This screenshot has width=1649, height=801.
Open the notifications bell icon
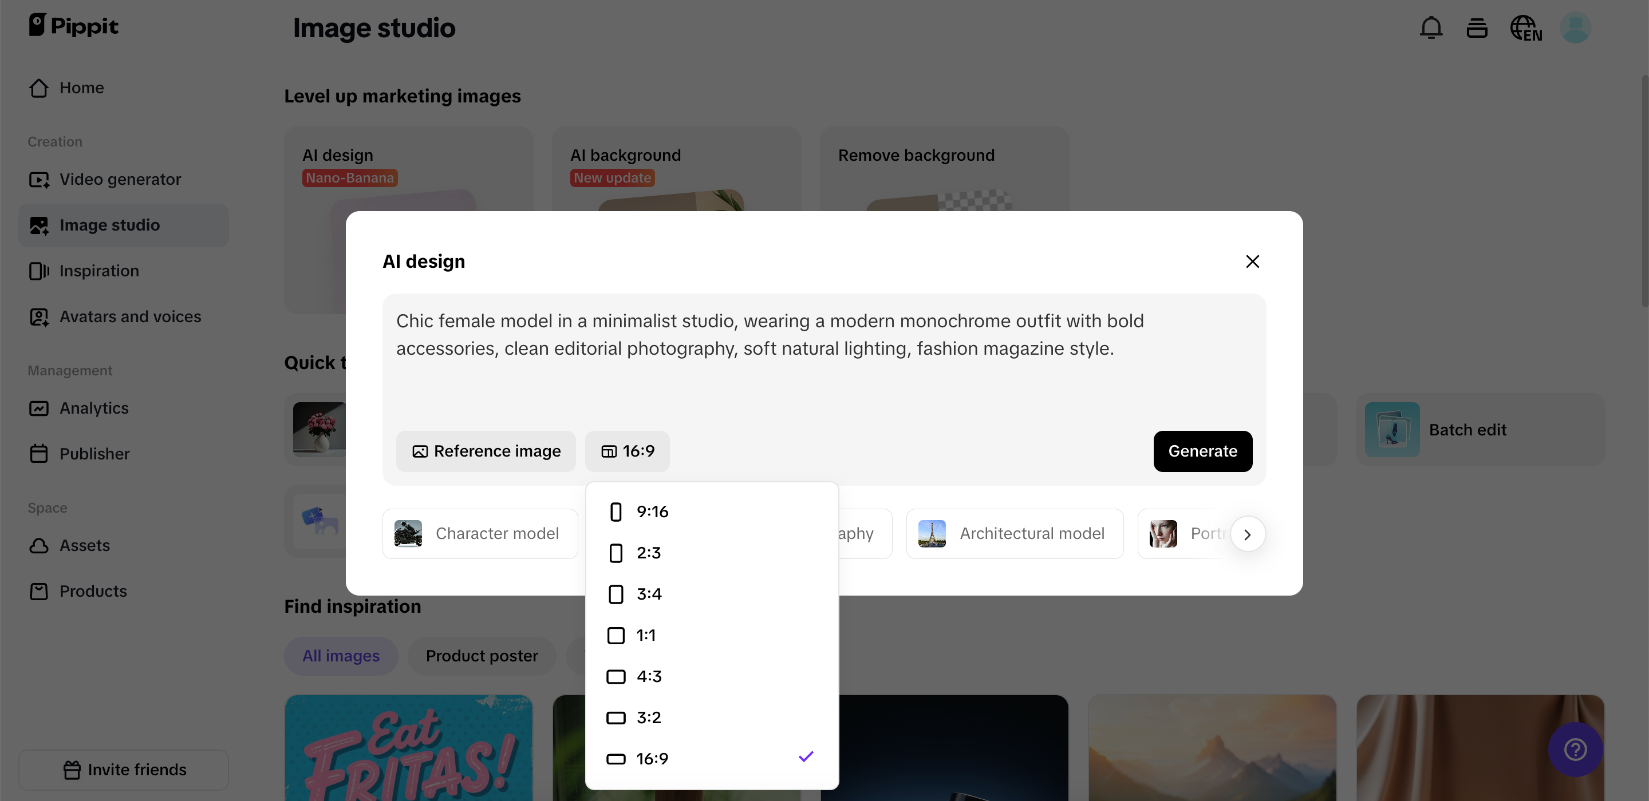pos(1431,28)
